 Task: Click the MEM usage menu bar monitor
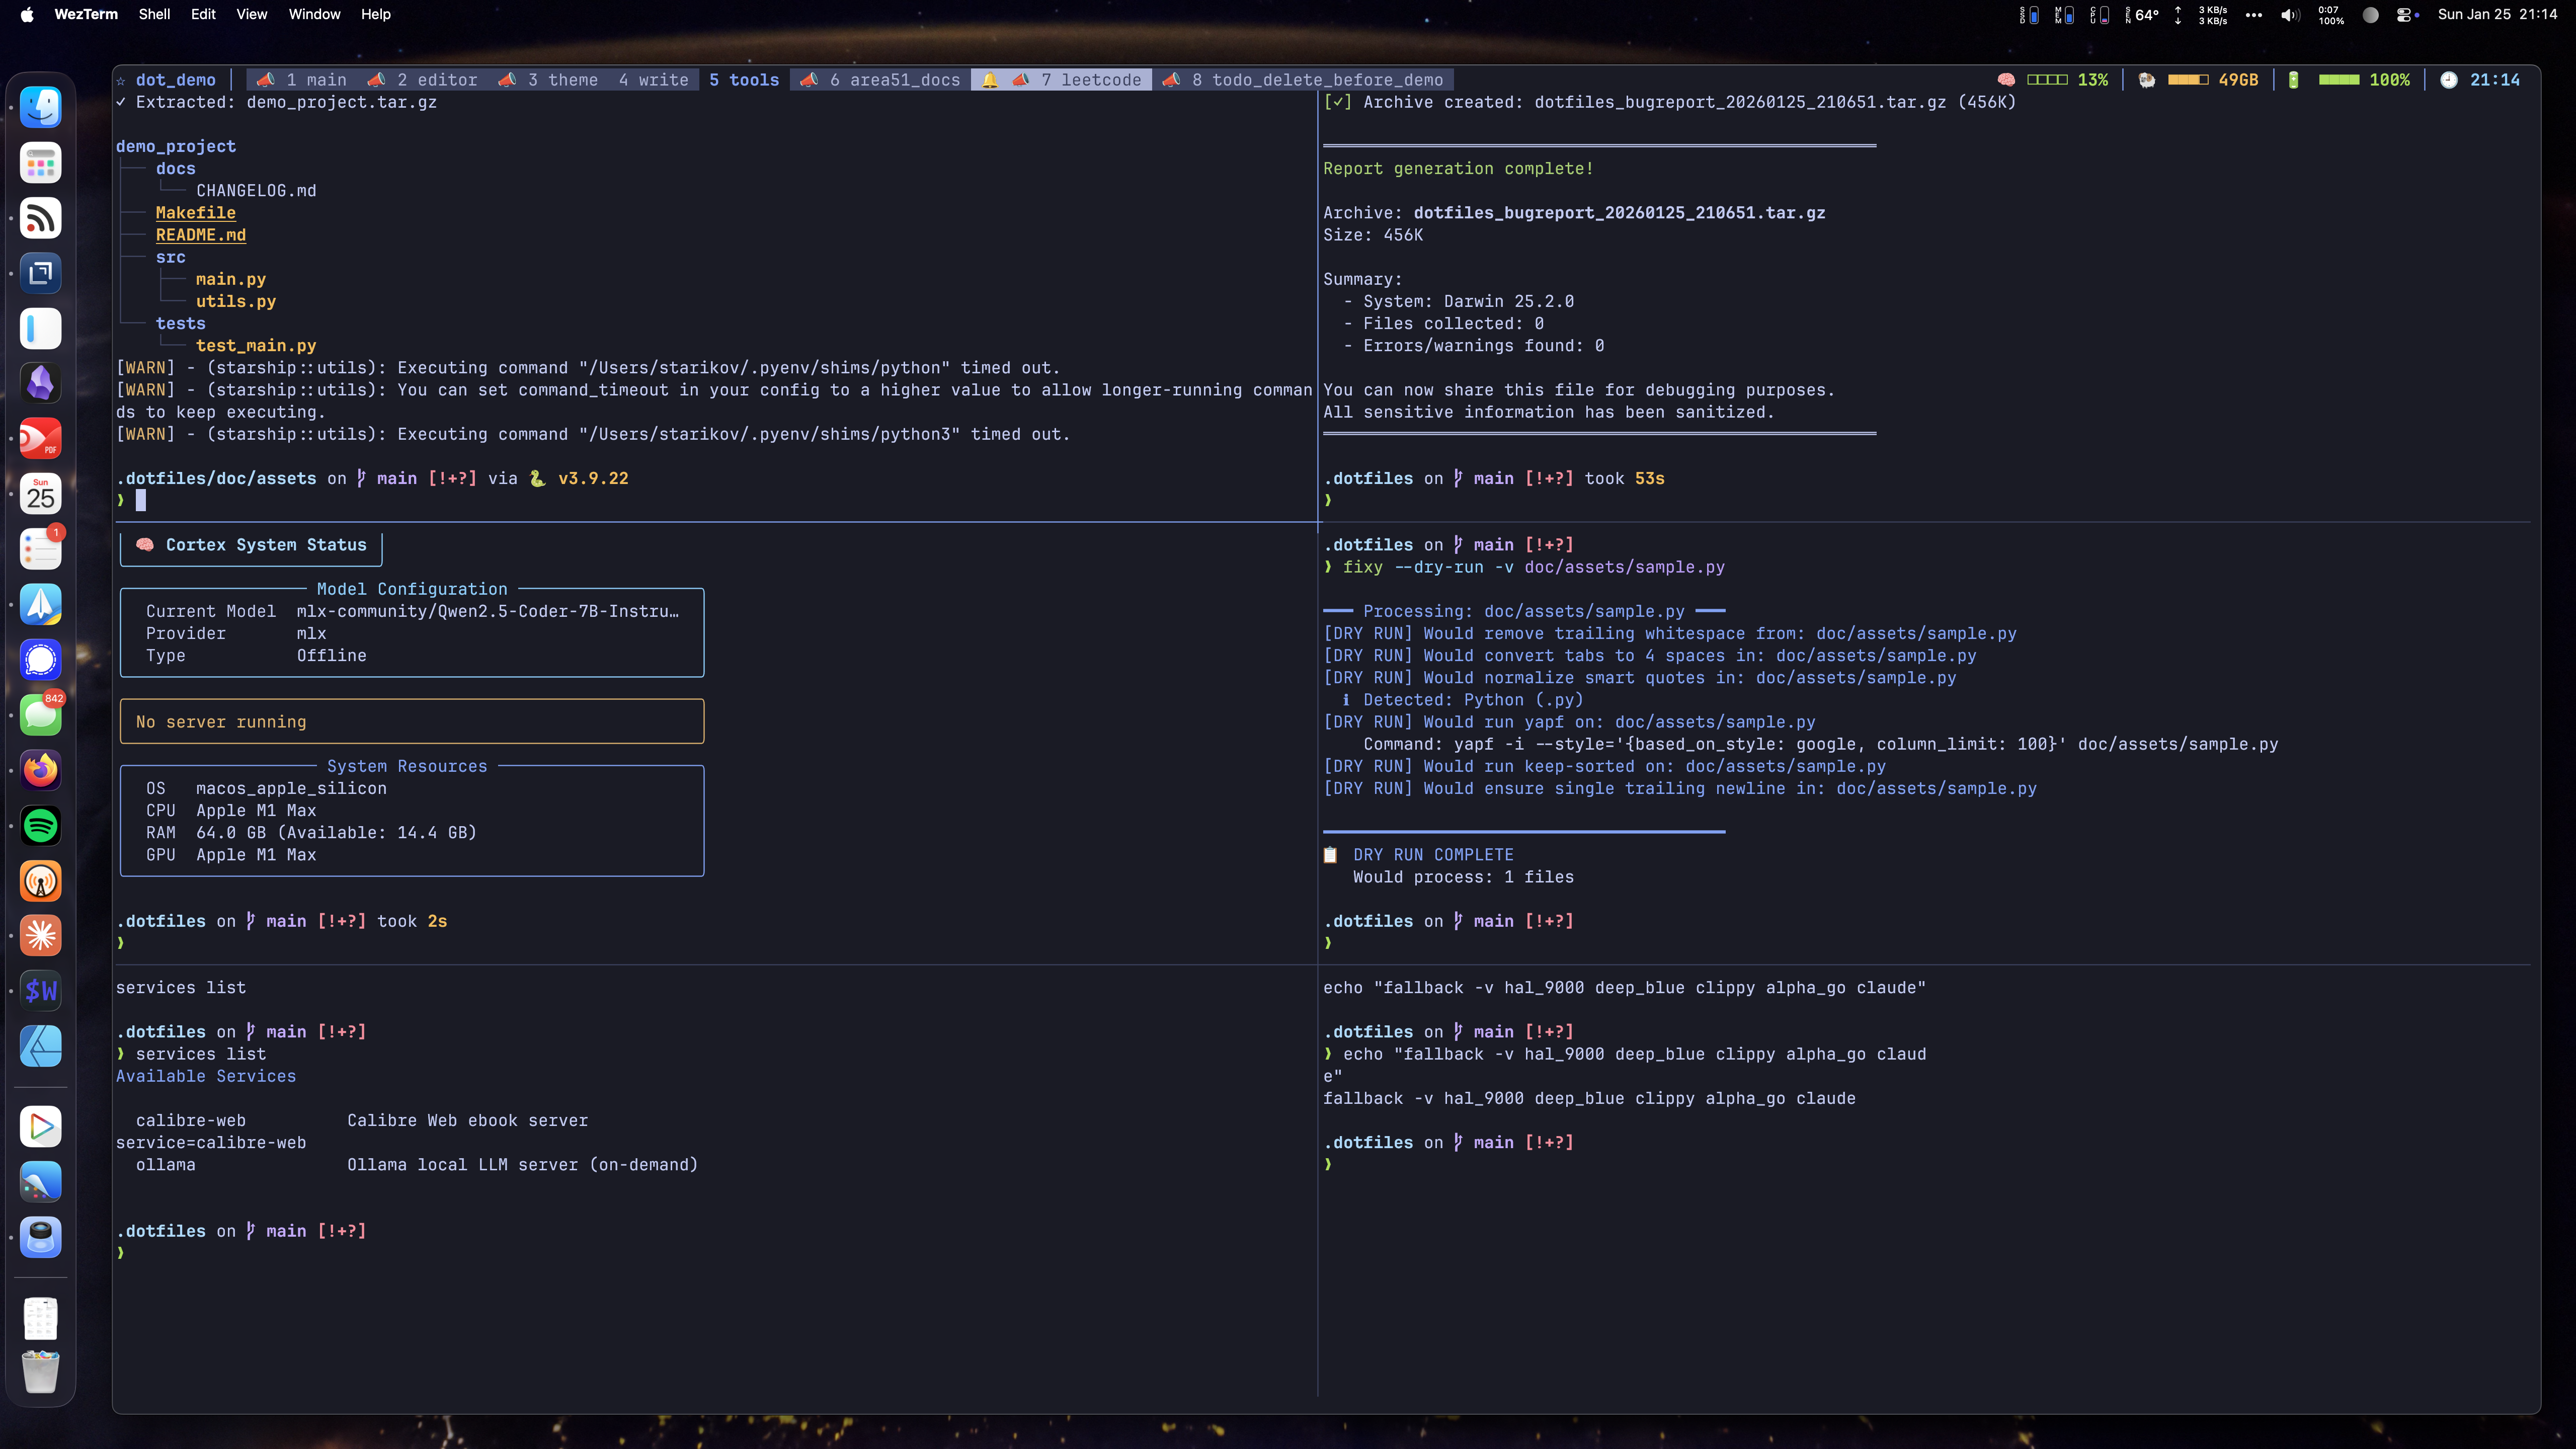[2064, 15]
